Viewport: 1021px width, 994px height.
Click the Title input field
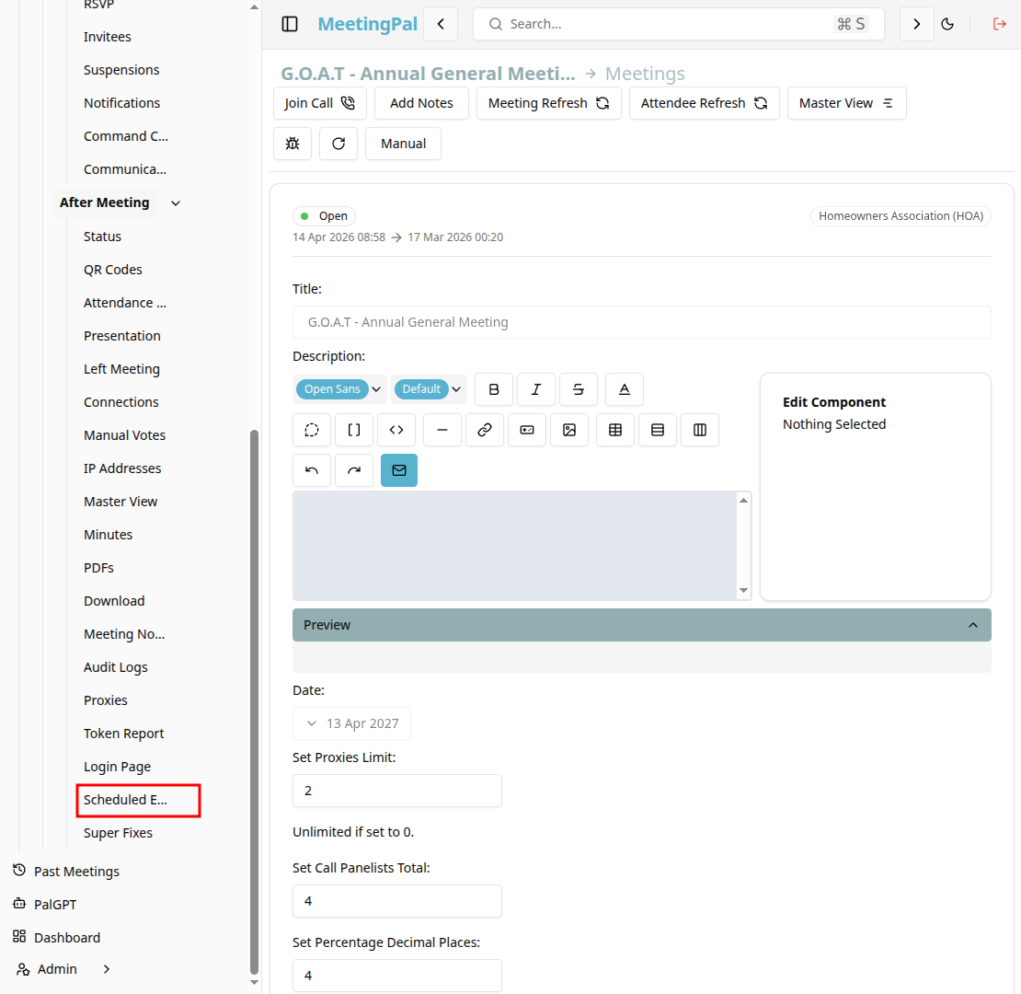point(641,322)
